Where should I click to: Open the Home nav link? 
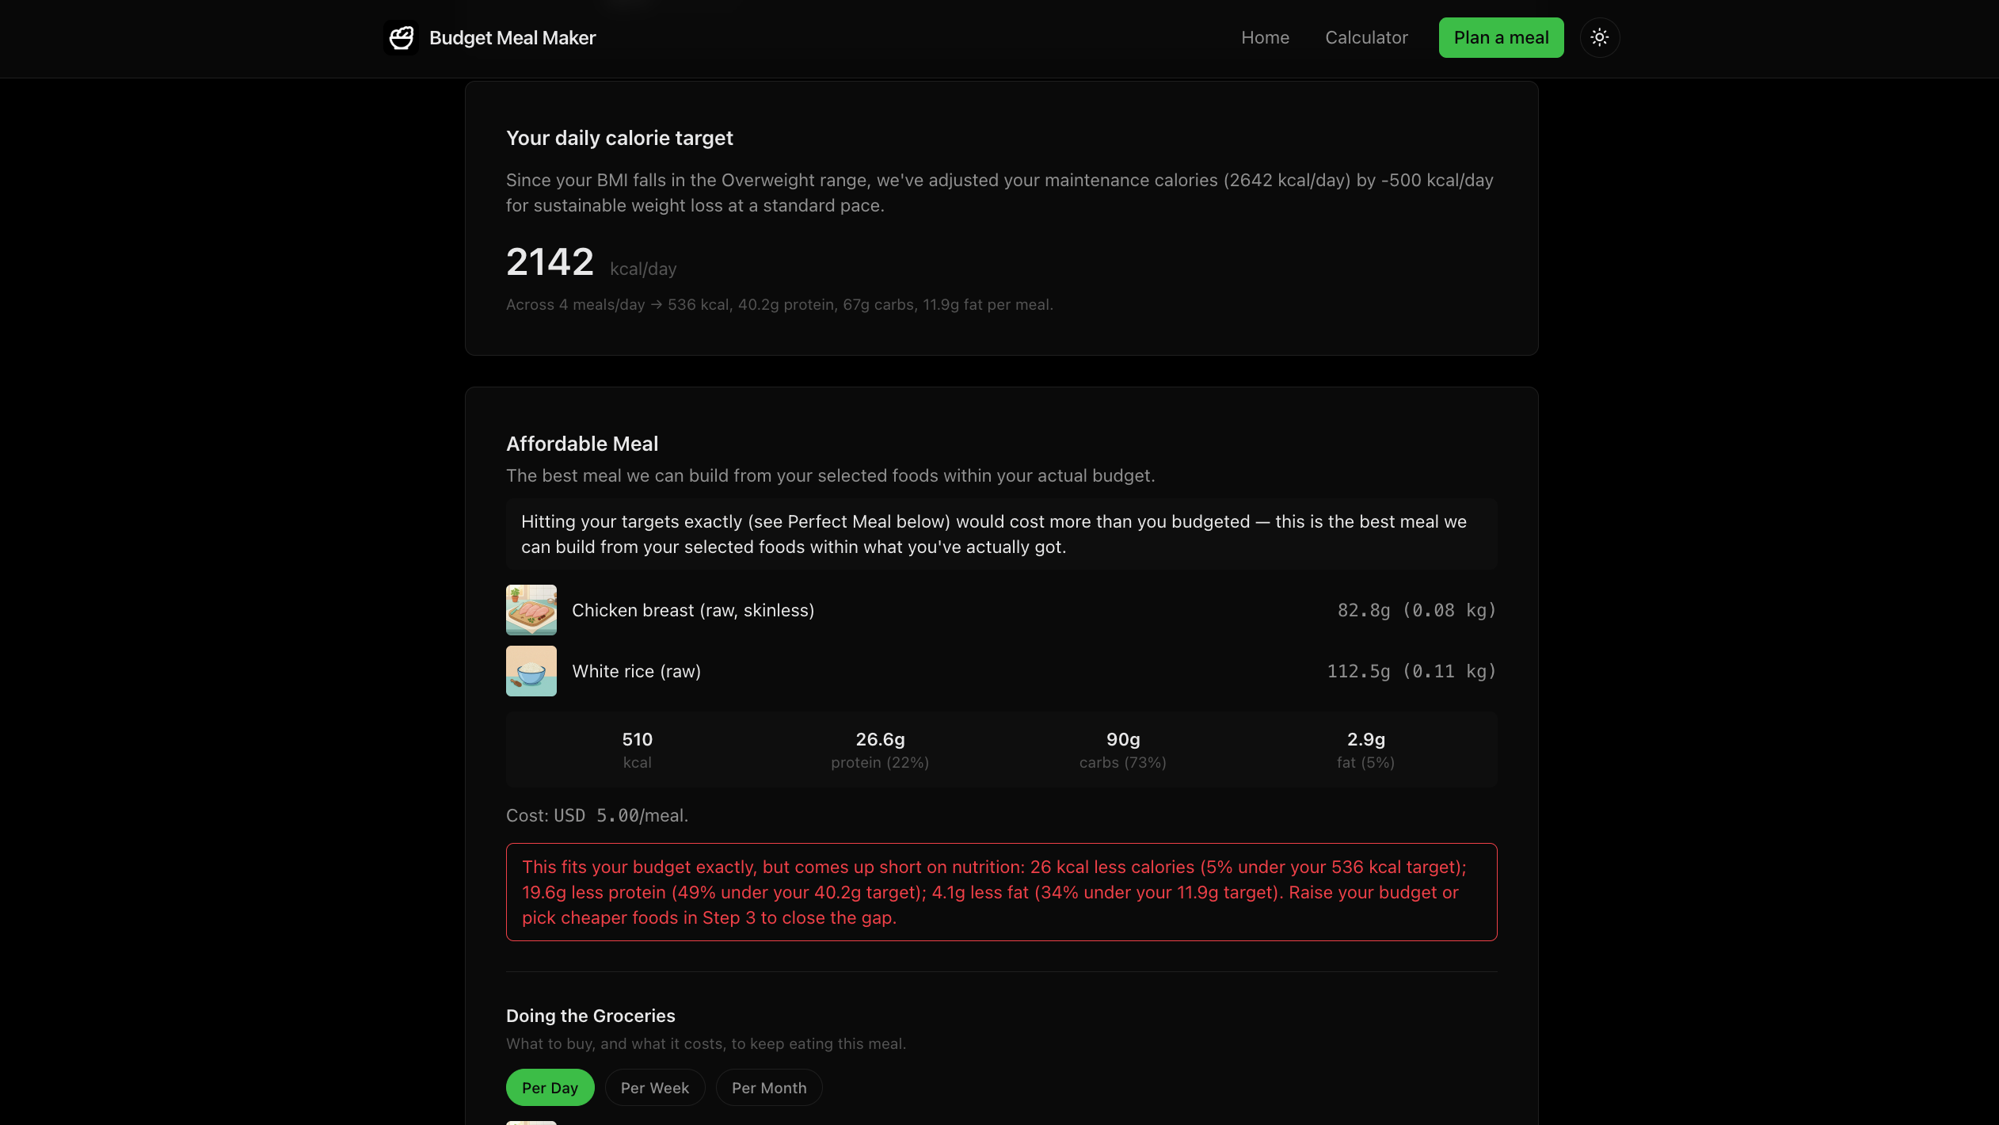(1265, 37)
